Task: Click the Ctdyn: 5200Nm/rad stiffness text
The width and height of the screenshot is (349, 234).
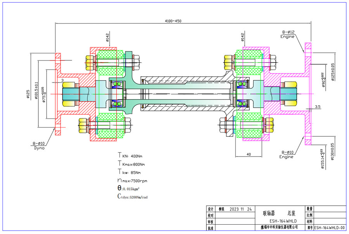Action: pyautogui.click(x=133, y=197)
